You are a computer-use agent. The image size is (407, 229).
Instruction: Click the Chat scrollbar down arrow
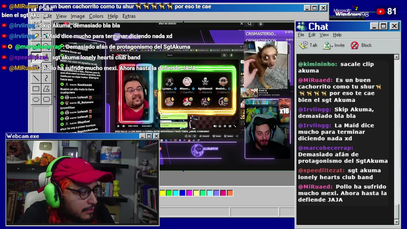(397, 222)
